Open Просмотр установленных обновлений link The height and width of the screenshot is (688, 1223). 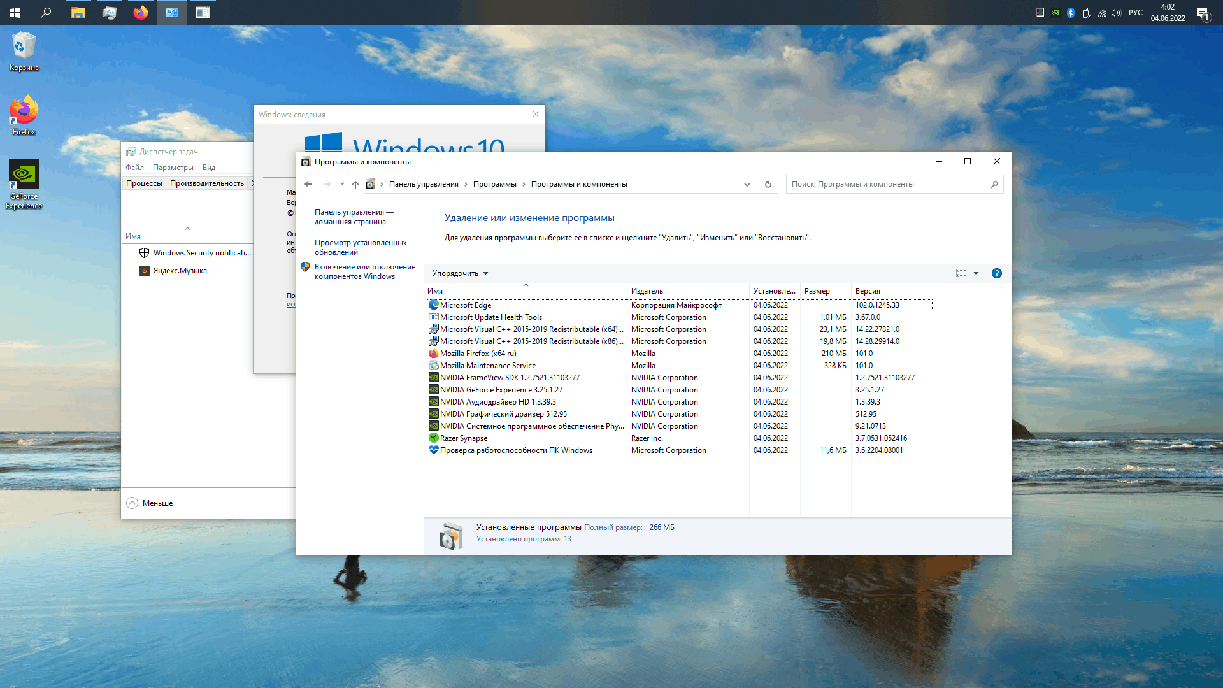(x=361, y=247)
